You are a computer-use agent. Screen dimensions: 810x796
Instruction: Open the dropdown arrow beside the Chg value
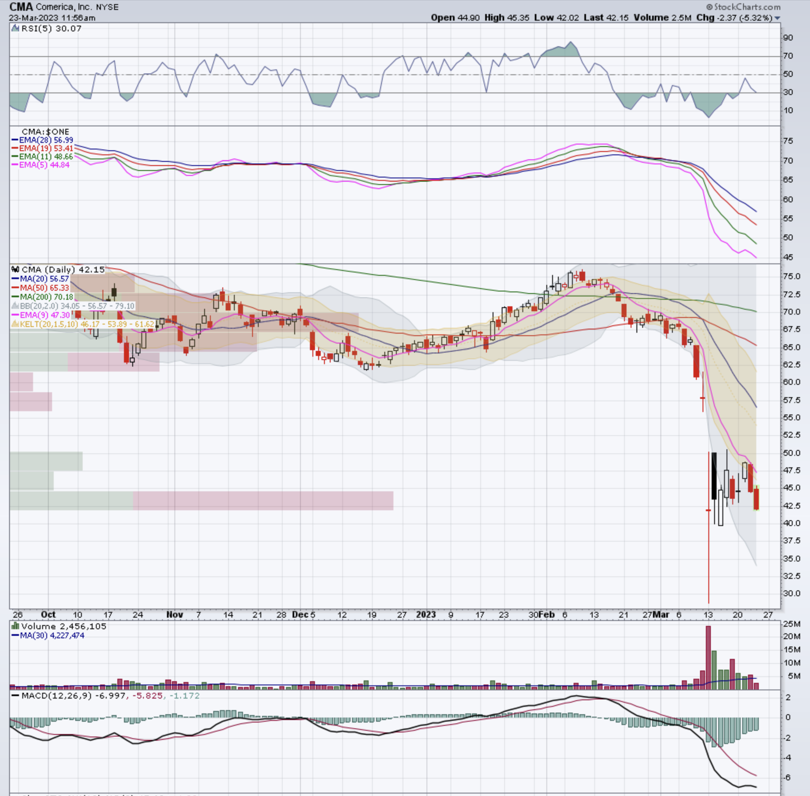[x=777, y=18]
